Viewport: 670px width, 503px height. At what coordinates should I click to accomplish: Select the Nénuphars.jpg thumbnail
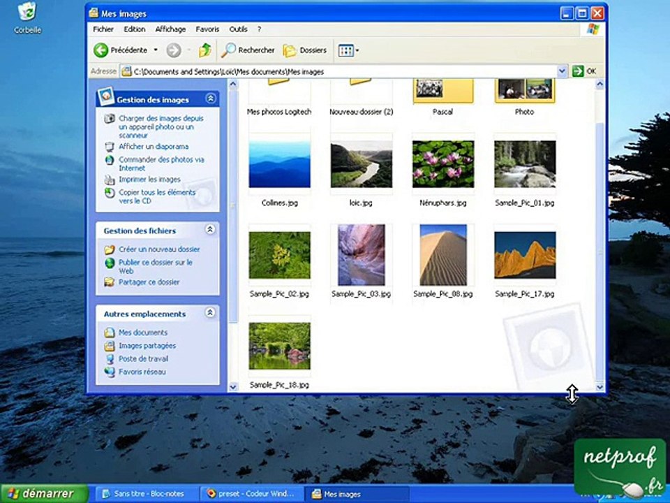tap(443, 163)
